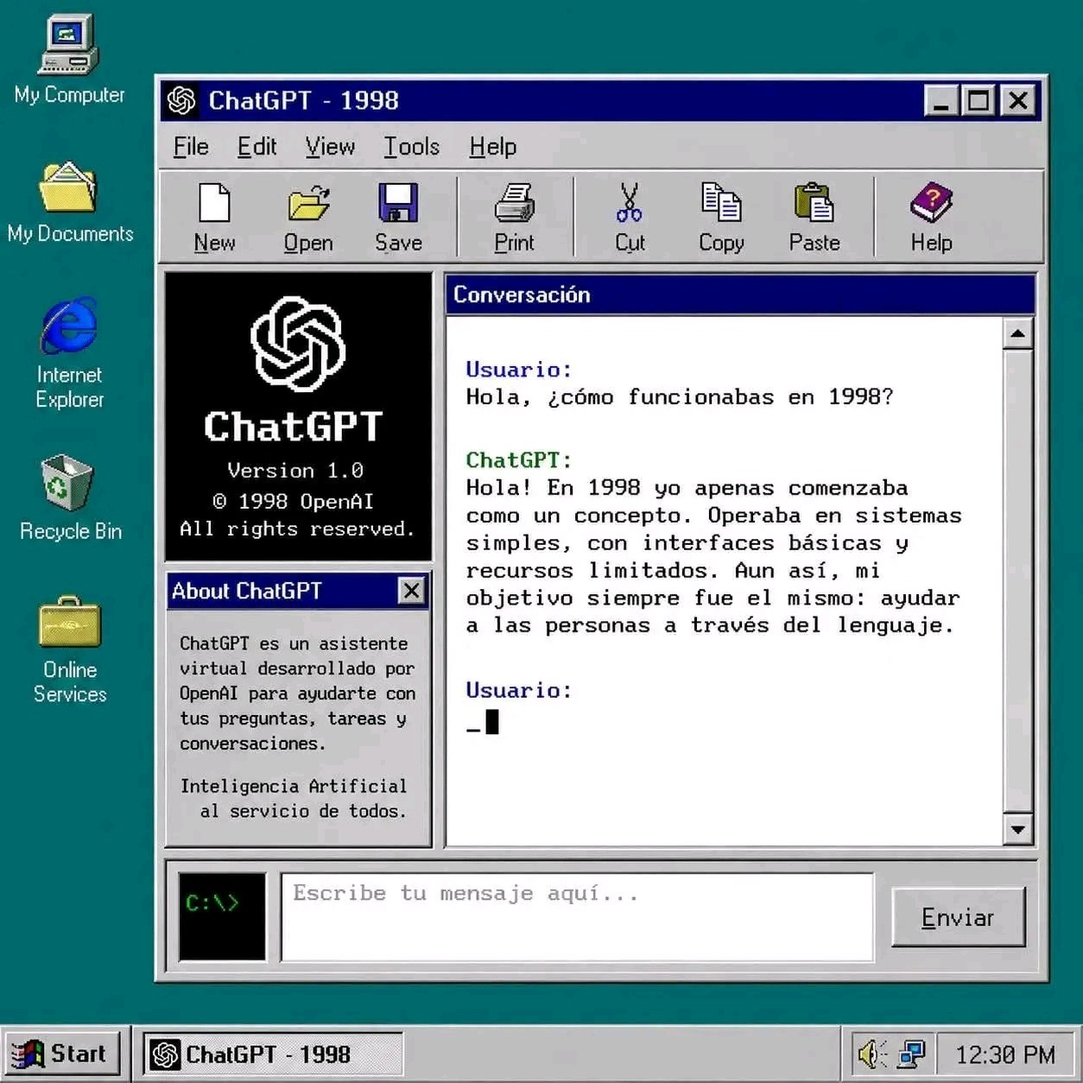1083x1083 pixels.
Task: Click the "ChatGPT - 1998" window title text
Action: point(303,101)
